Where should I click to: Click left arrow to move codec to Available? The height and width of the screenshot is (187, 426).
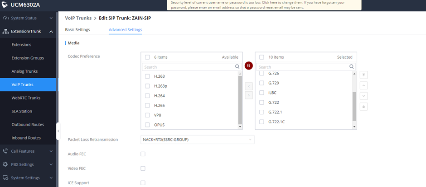(249, 86)
